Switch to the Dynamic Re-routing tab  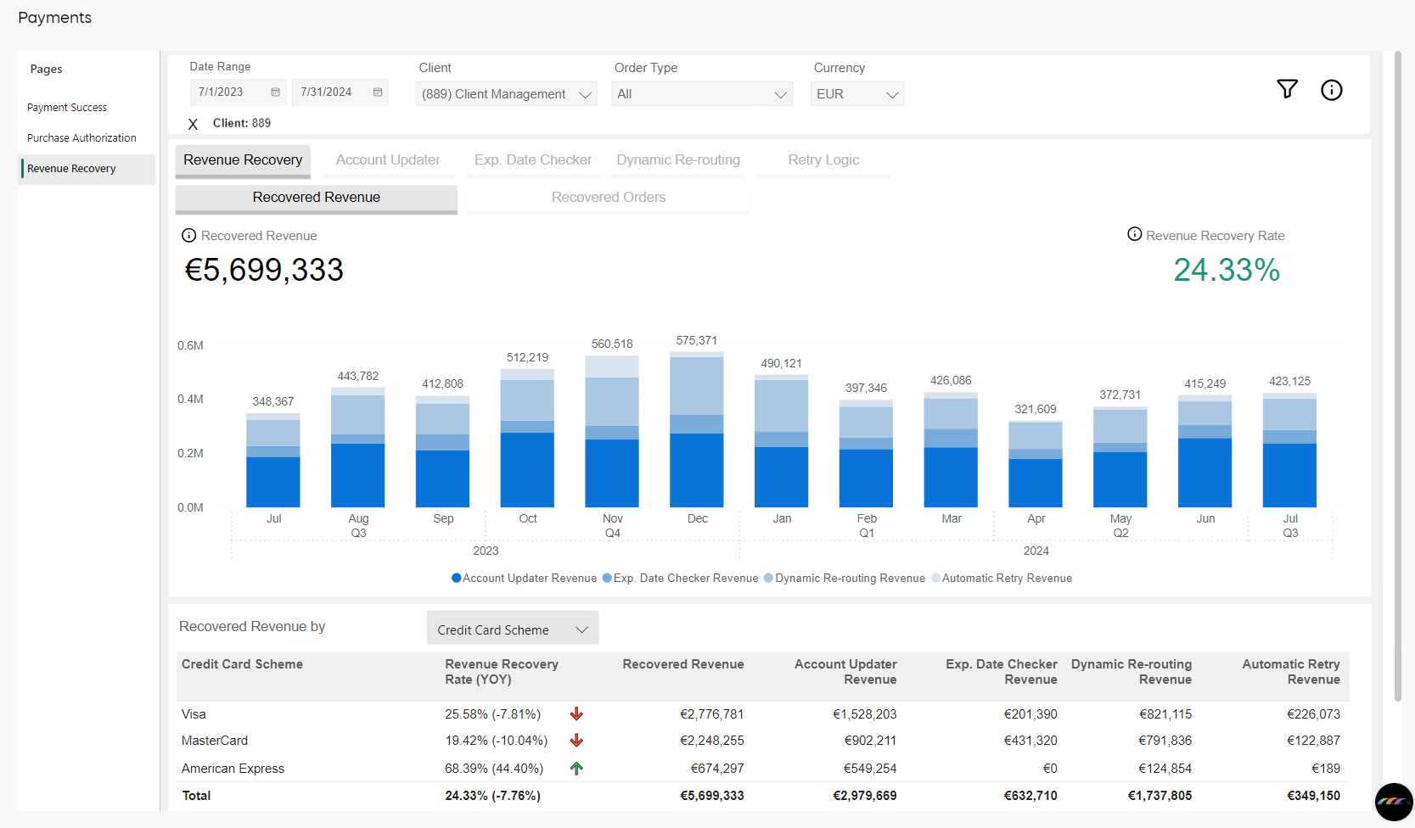tap(678, 159)
